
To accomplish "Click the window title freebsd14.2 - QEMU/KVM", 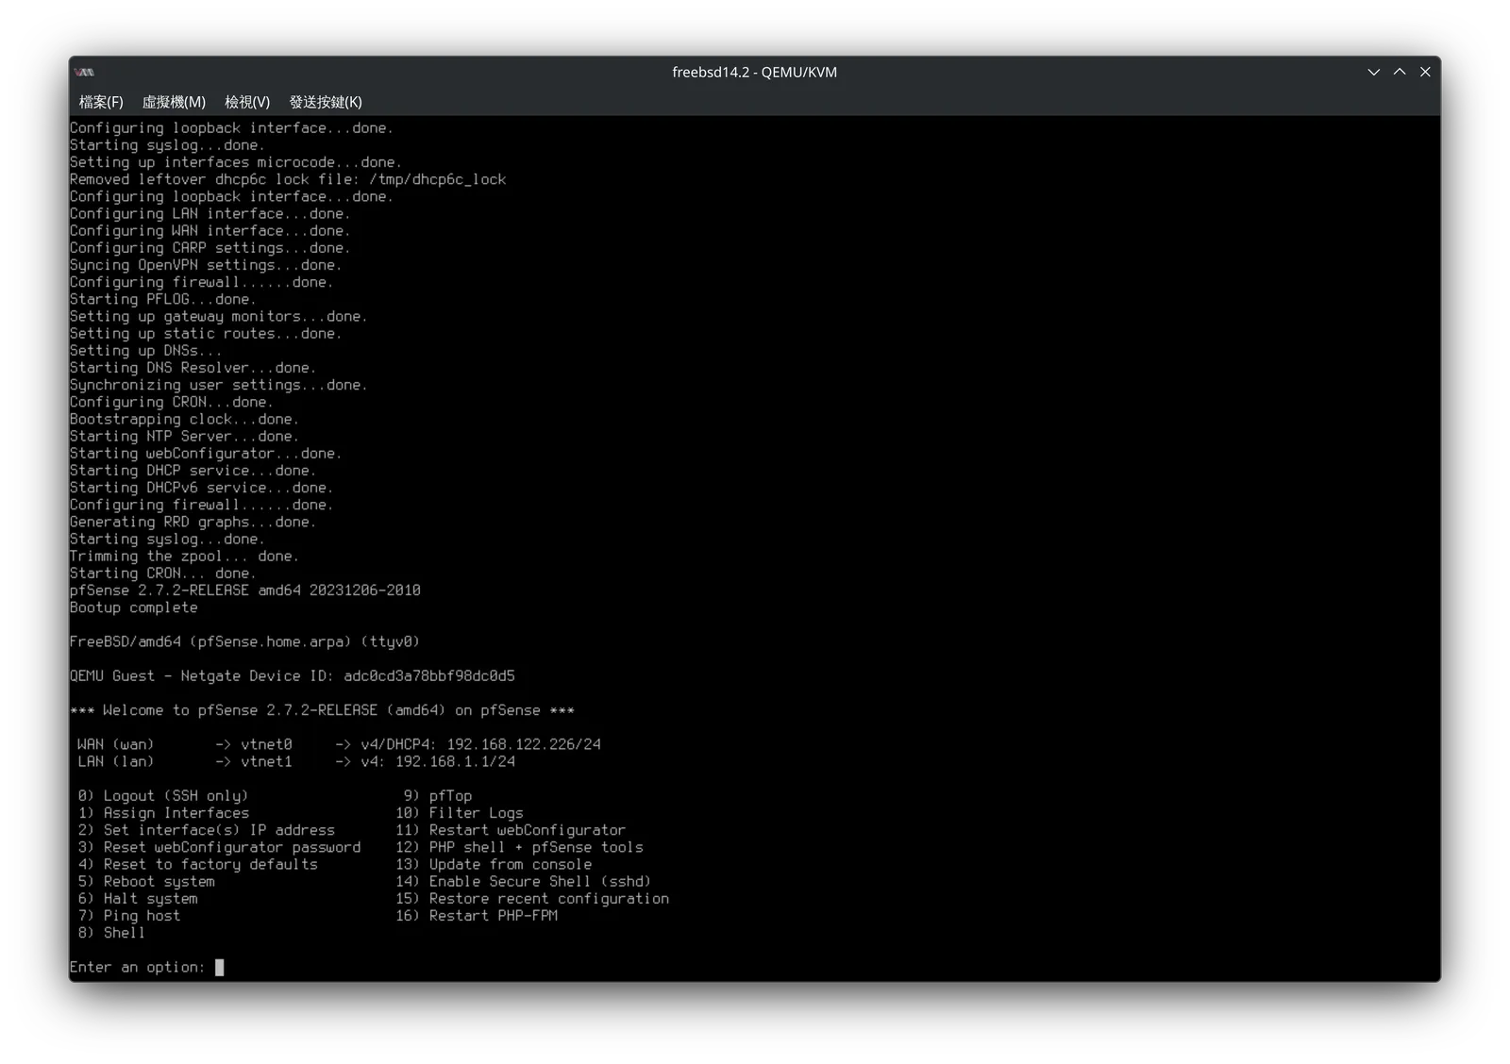I will coord(754,72).
